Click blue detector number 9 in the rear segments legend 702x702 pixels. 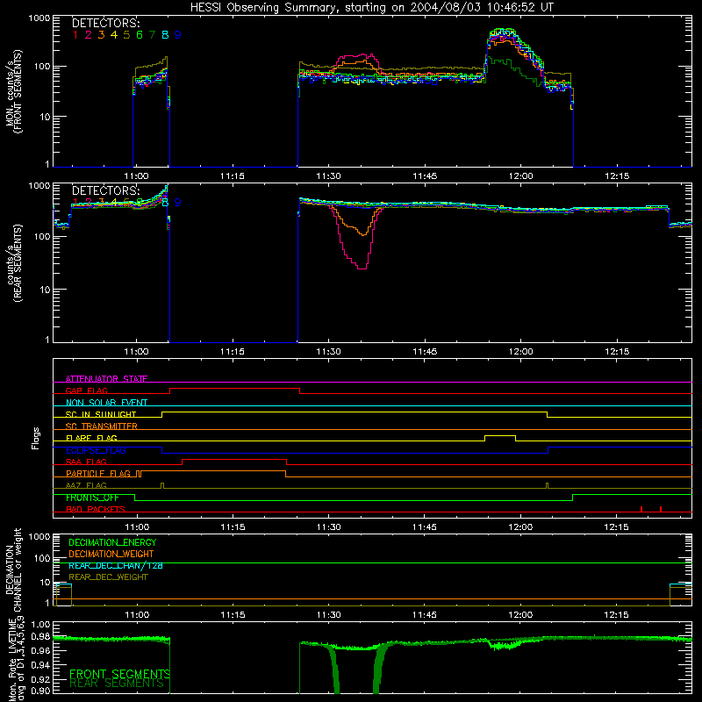tap(178, 203)
